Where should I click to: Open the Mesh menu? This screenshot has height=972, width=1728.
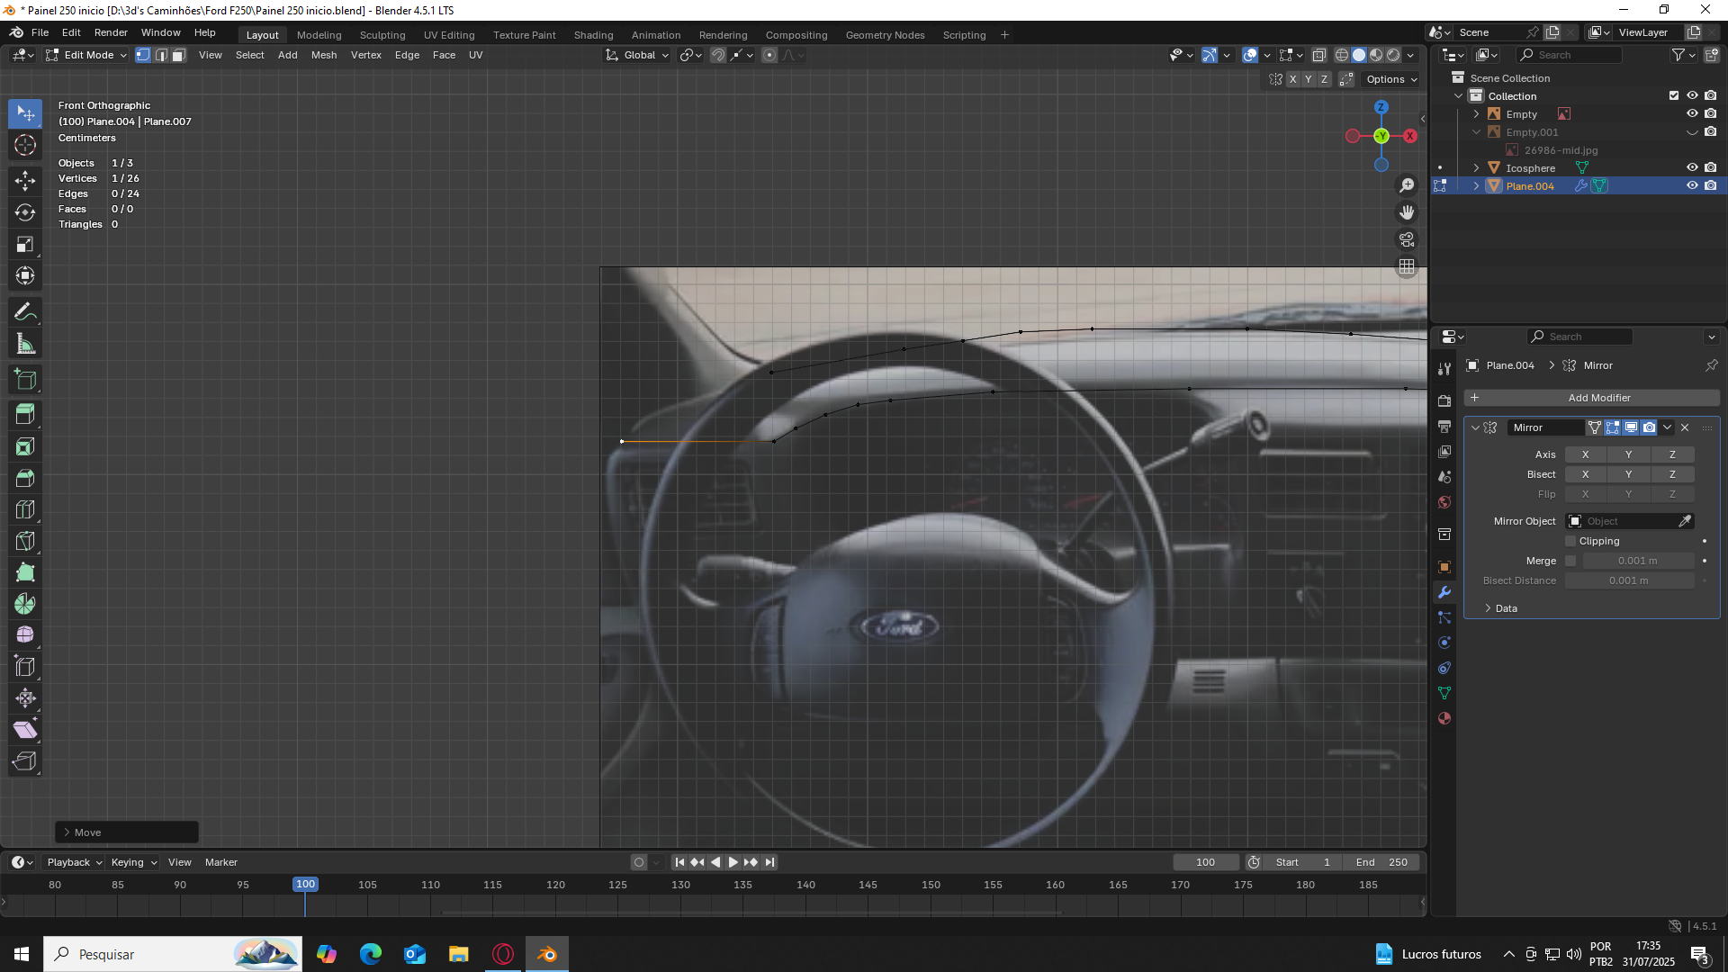tap(323, 55)
